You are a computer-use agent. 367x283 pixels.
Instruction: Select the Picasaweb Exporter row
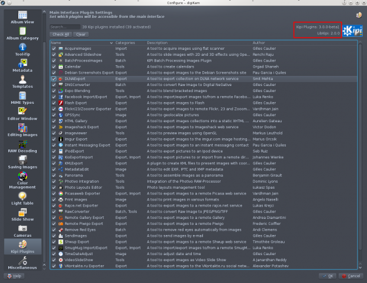tap(204, 193)
